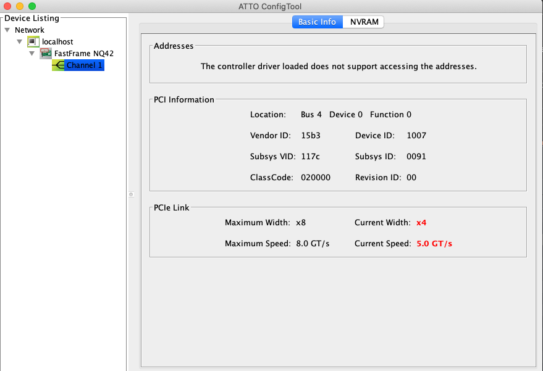The width and height of the screenshot is (543, 371).
Task: Click the PCI Information group title
Action: [184, 99]
